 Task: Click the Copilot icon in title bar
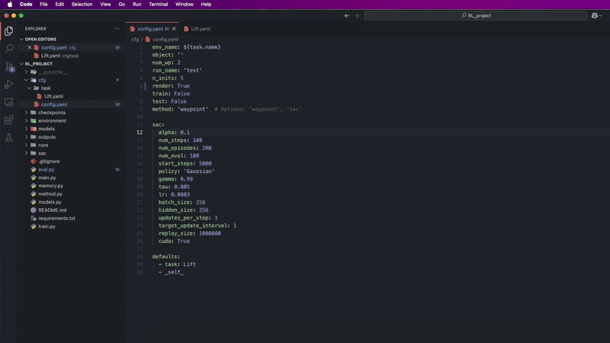(594, 15)
